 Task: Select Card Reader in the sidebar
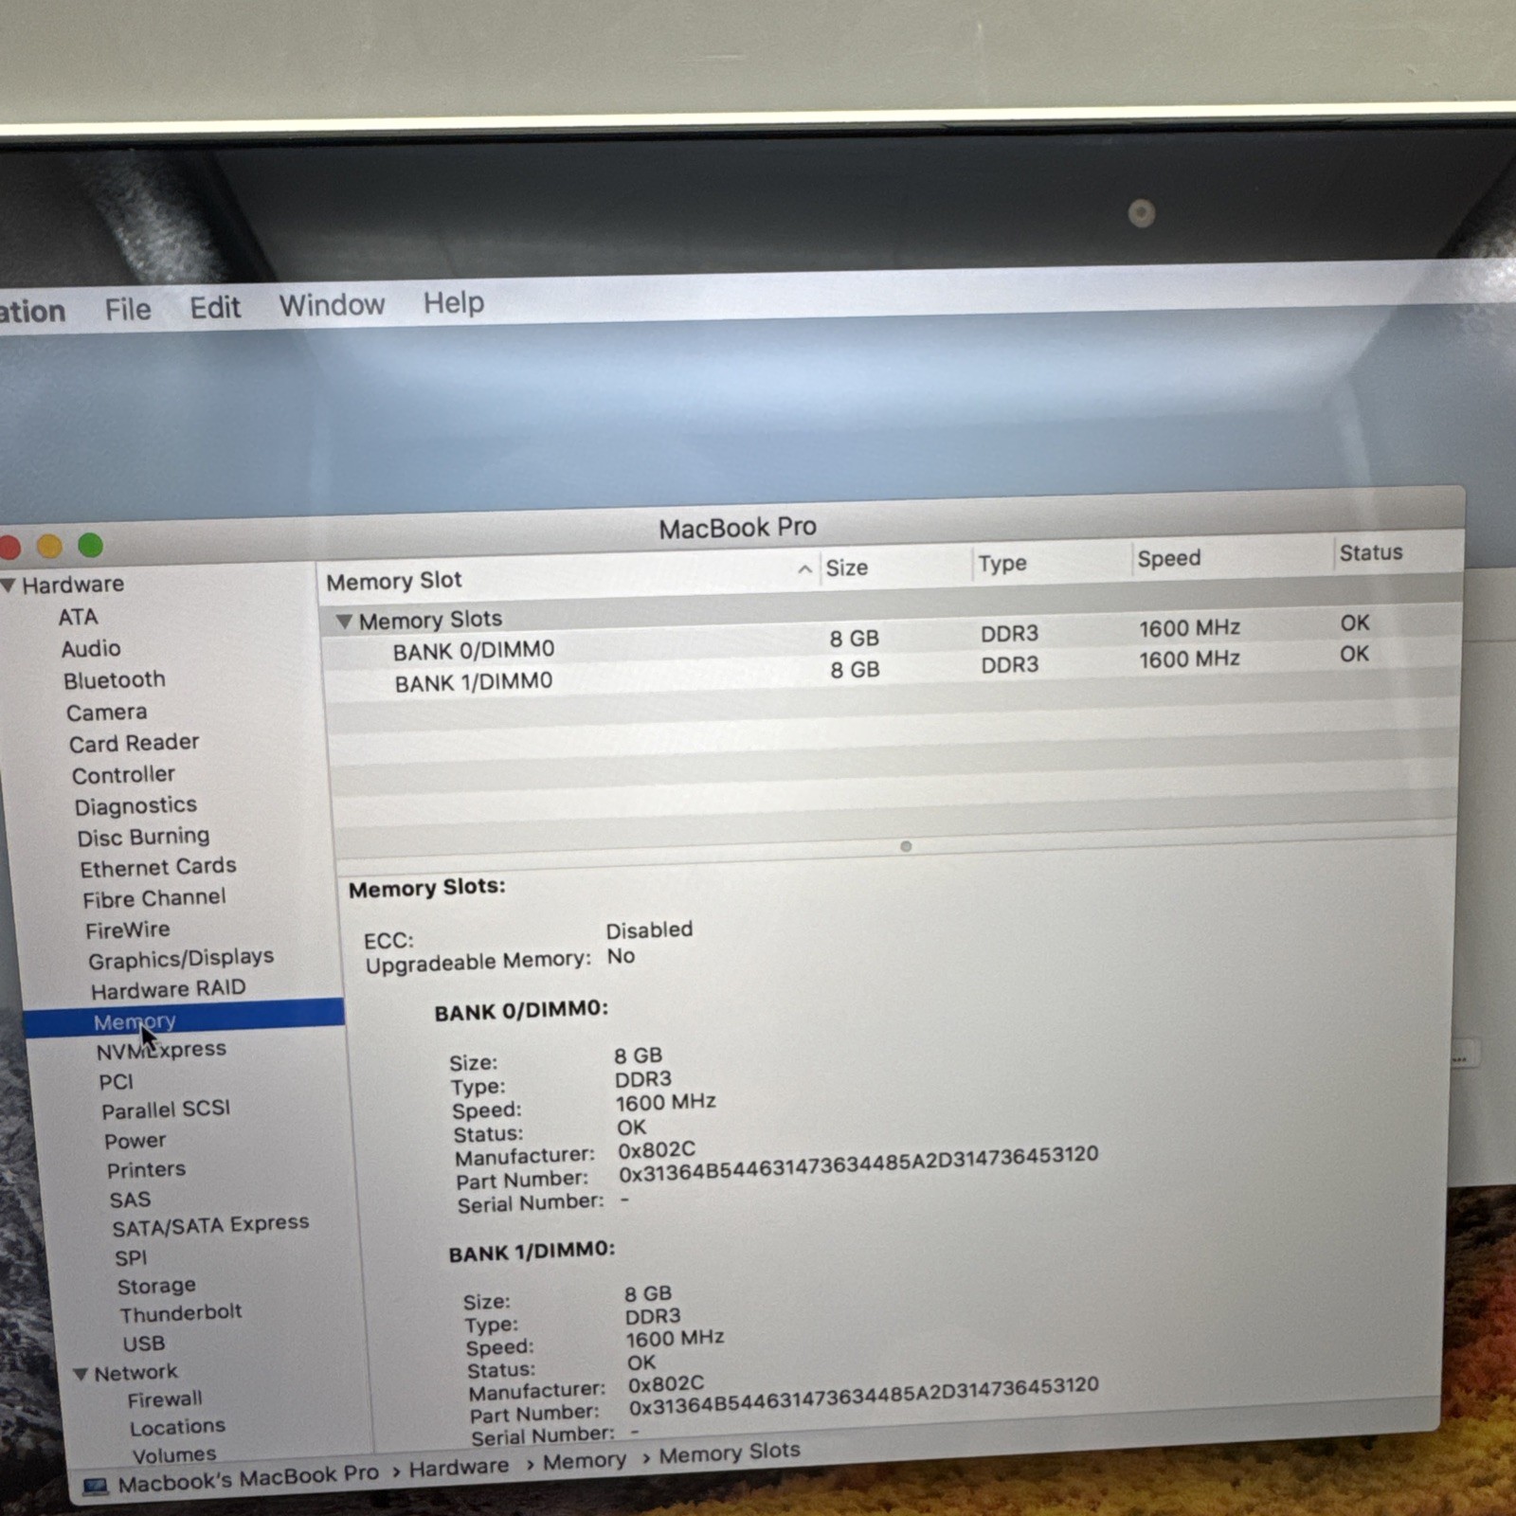[134, 743]
